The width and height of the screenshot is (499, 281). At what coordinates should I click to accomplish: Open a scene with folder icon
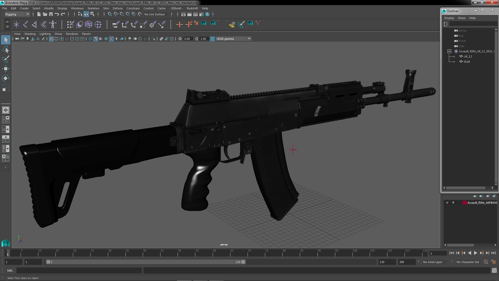point(45,14)
